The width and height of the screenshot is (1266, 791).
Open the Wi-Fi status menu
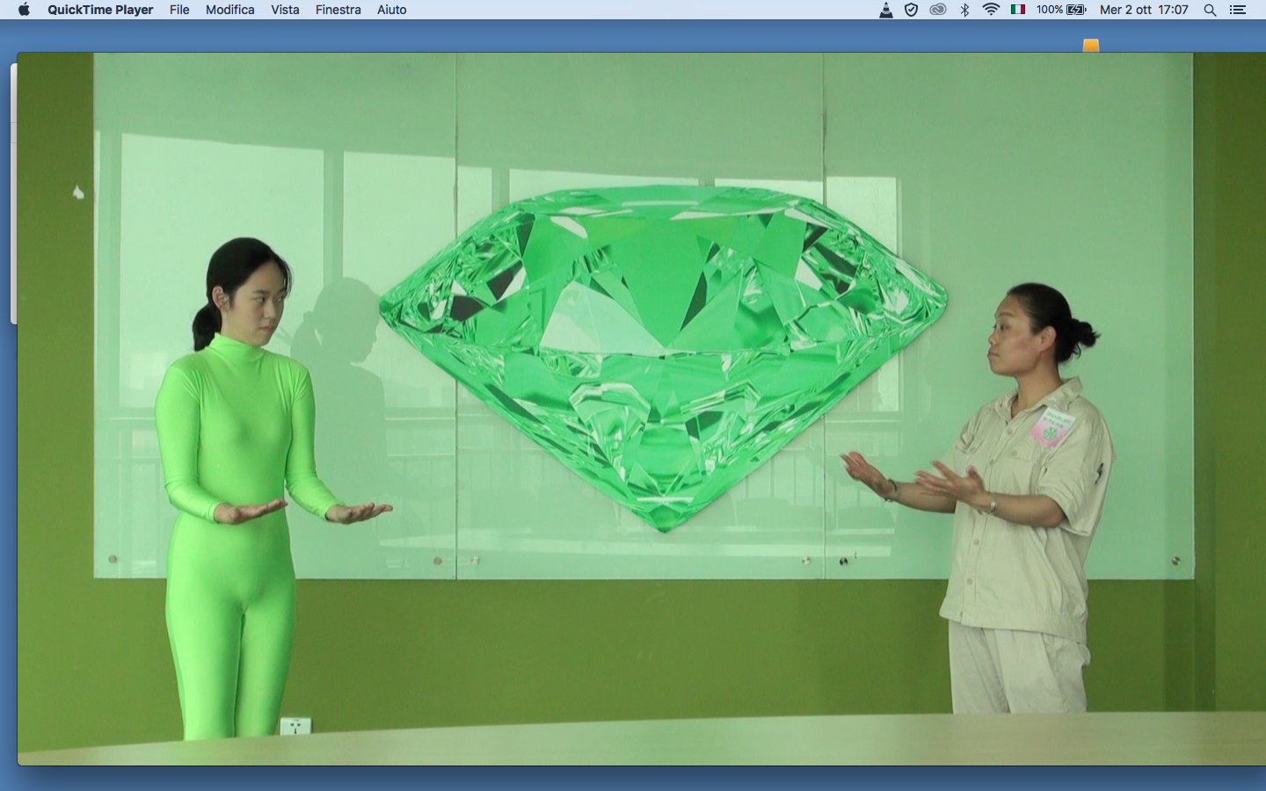(991, 10)
